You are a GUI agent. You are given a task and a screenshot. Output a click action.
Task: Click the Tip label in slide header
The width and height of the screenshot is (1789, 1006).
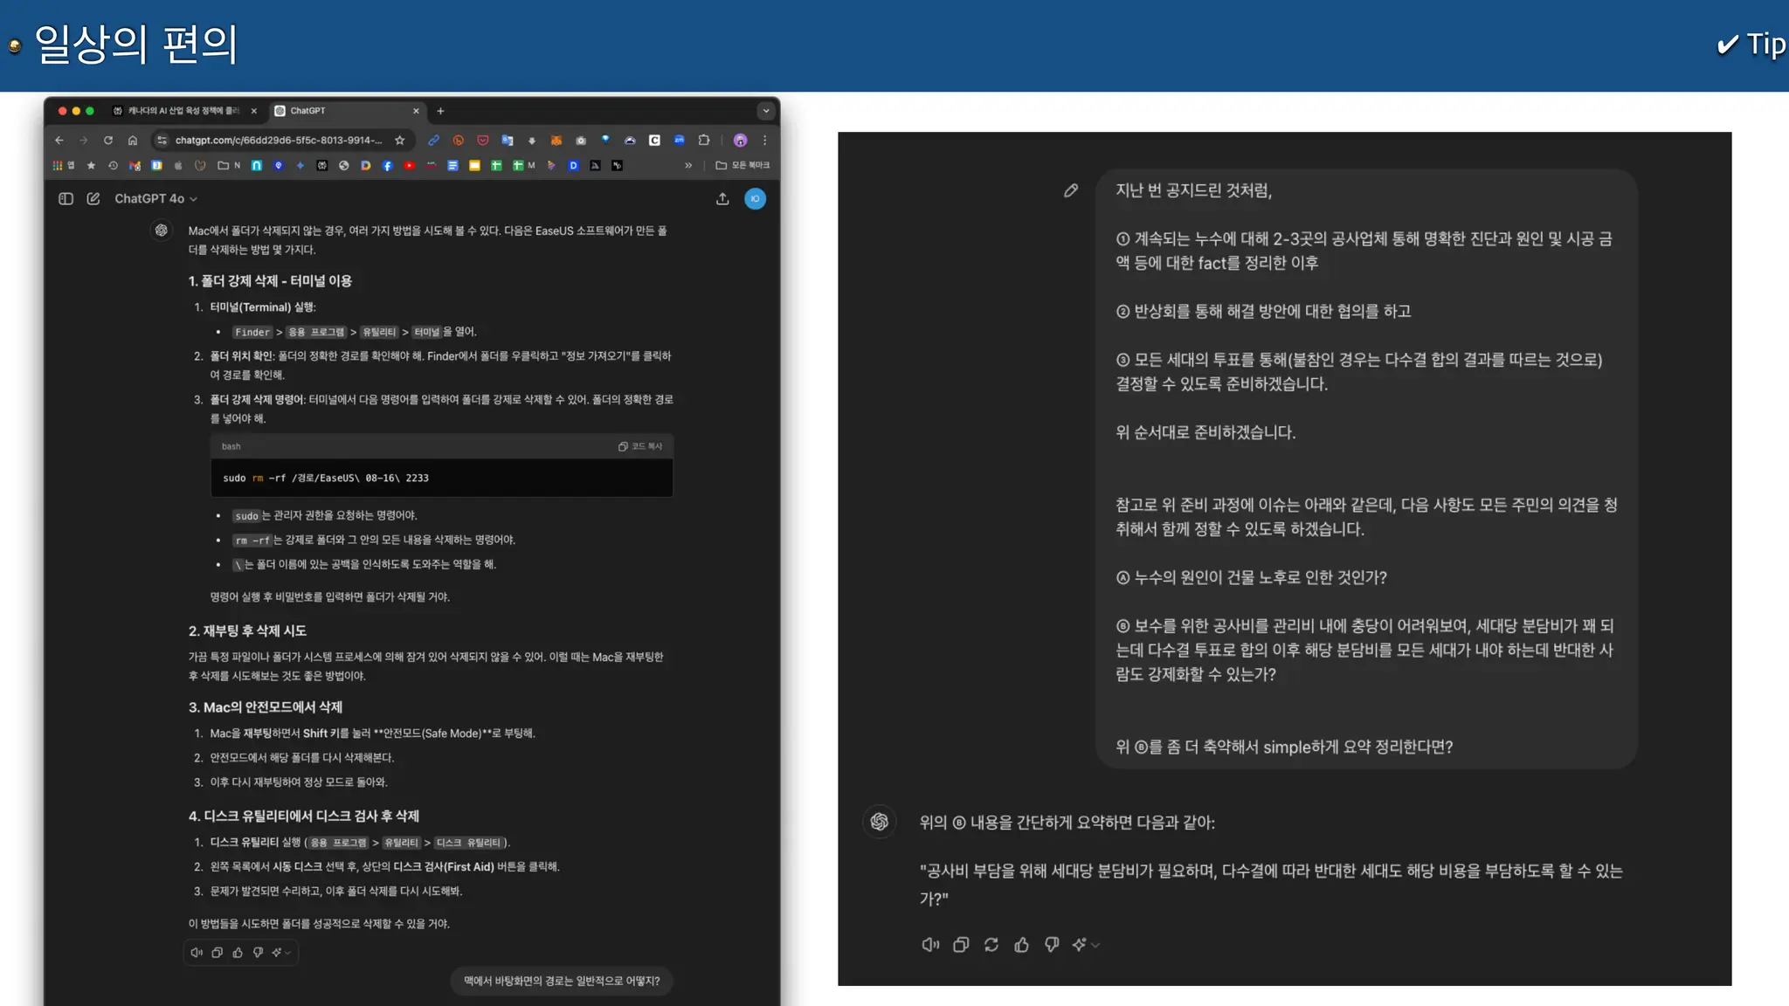tap(1751, 44)
